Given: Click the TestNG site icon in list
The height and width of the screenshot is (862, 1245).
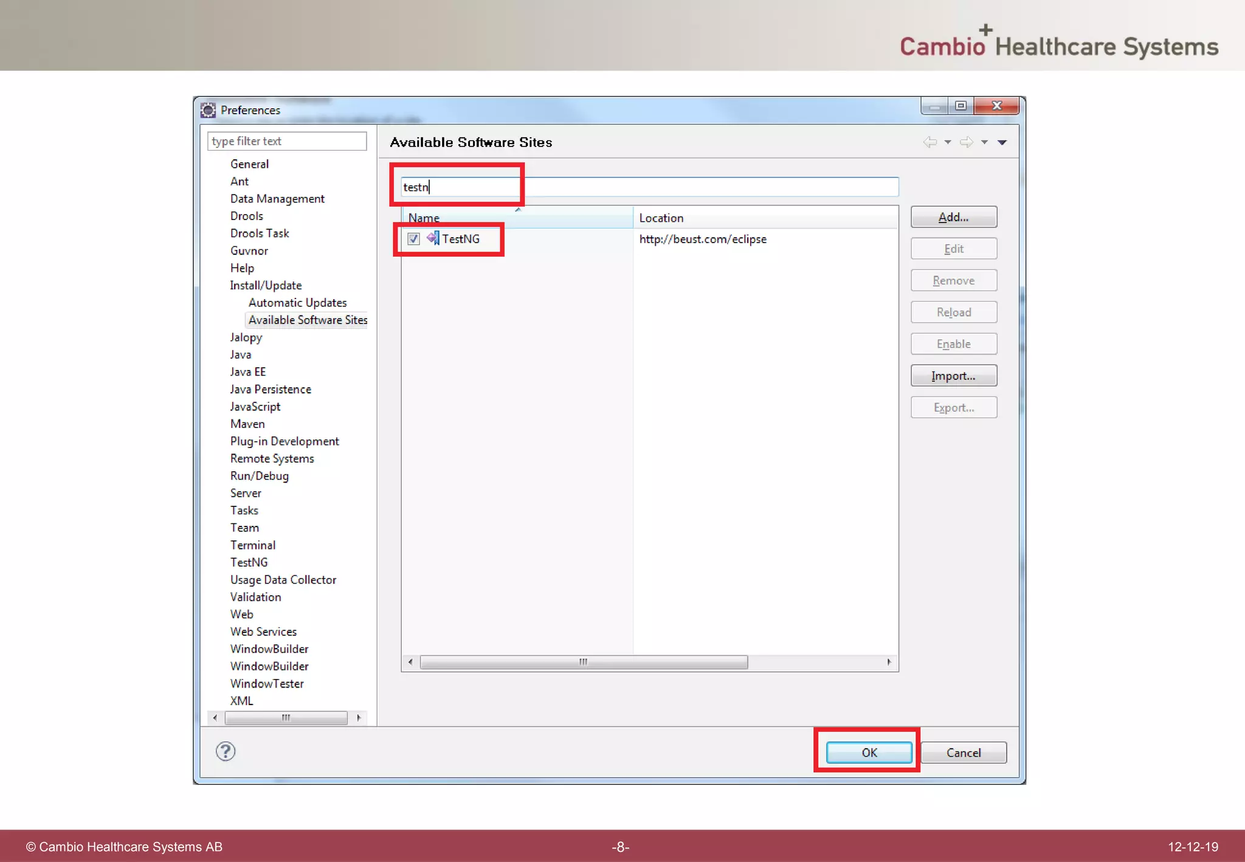Looking at the screenshot, I should [433, 238].
